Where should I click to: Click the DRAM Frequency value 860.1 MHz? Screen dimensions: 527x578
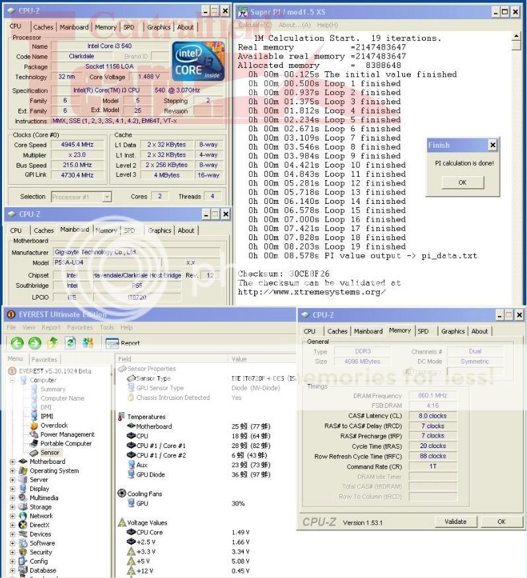tap(433, 395)
